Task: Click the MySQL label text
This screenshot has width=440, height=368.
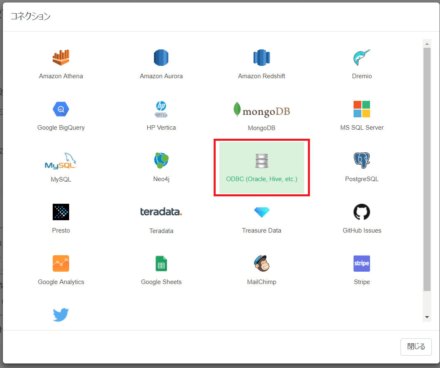Action: (x=61, y=179)
